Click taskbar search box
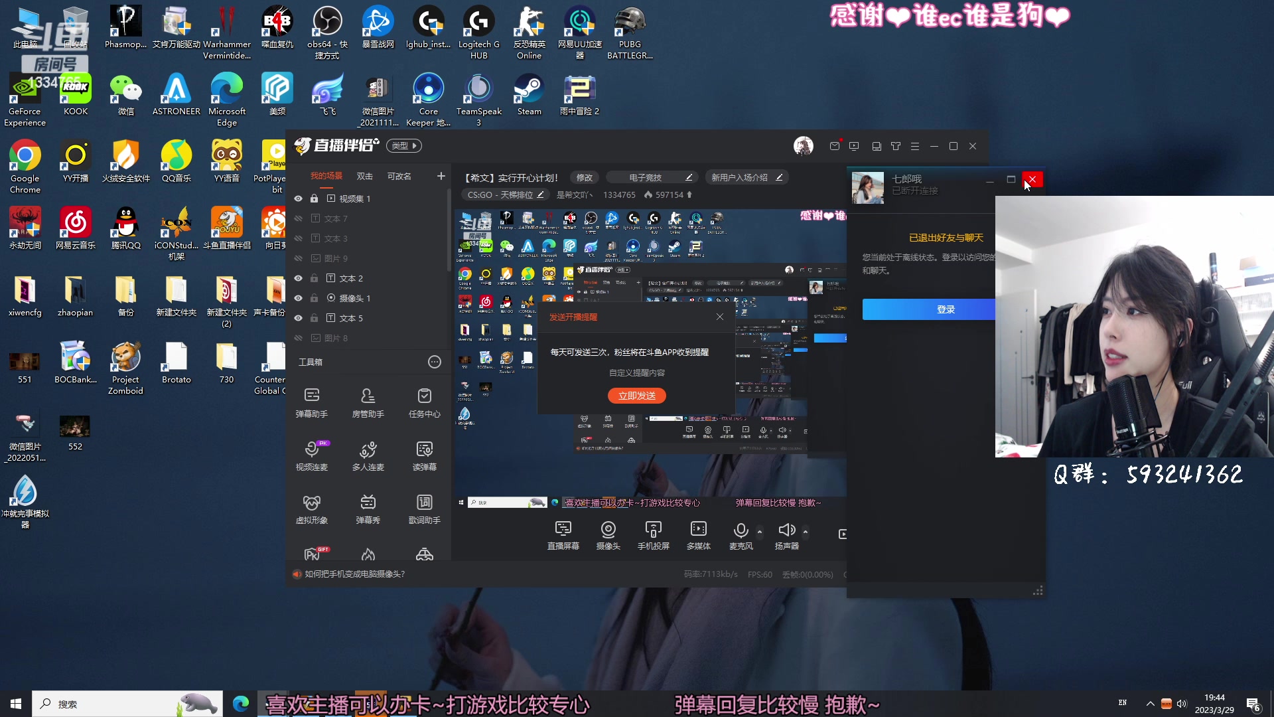 point(127,704)
